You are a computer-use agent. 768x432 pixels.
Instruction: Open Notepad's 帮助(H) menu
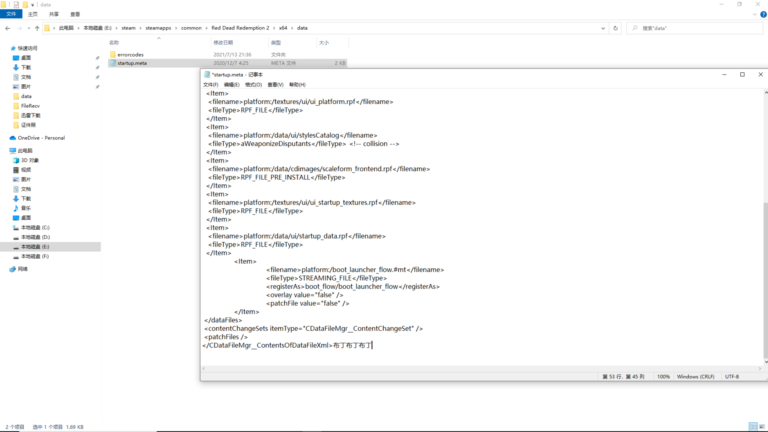pyautogui.click(x=297, y=84)
